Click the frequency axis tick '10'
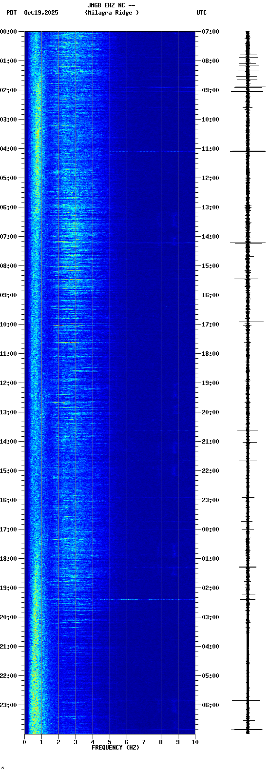Viewport: 269px width, 773px height. (195, 742)
